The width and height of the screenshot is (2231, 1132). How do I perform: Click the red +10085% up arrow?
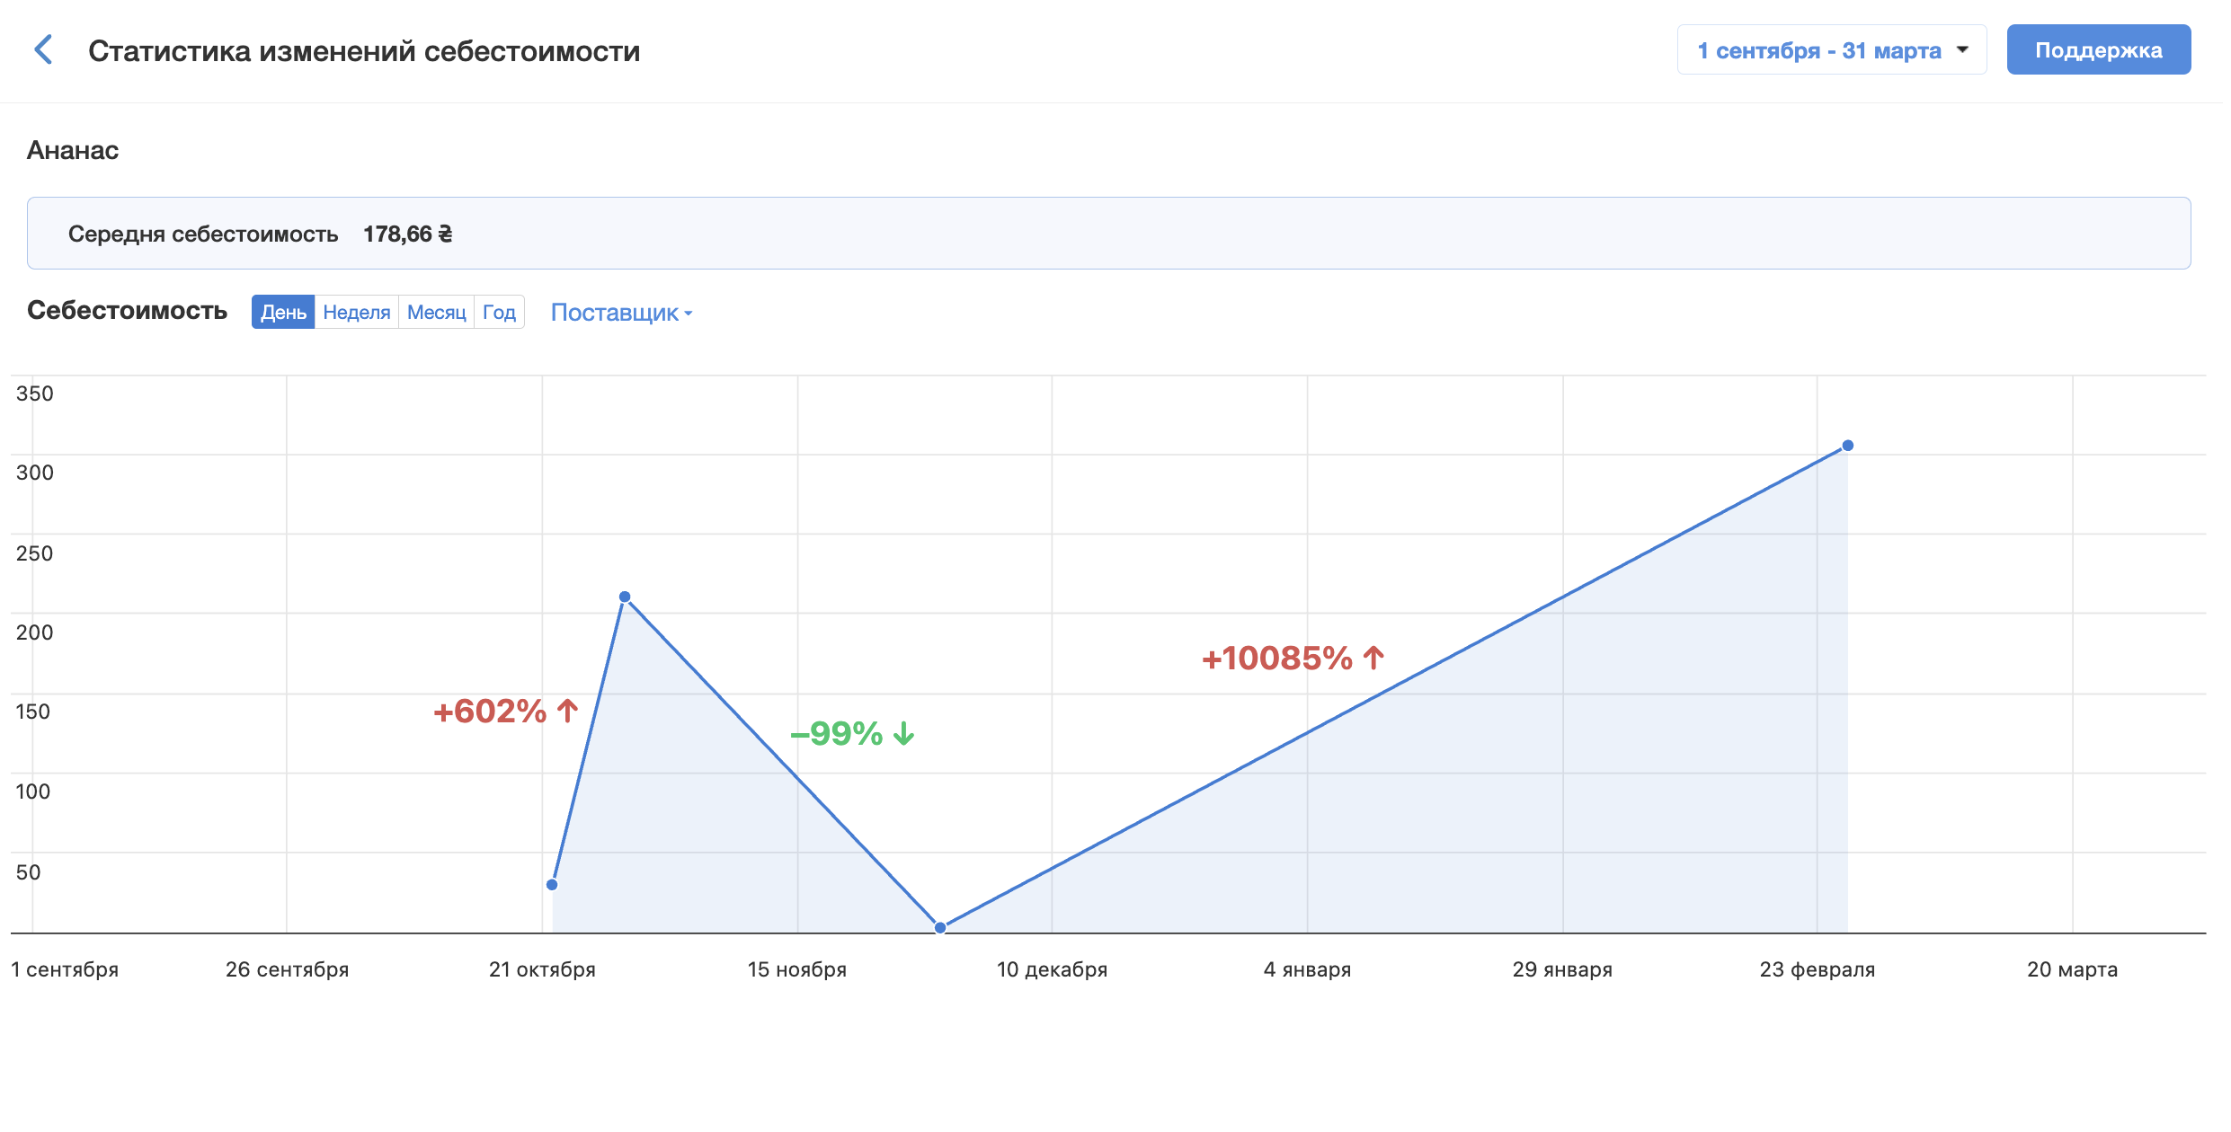pos(1373,659)
